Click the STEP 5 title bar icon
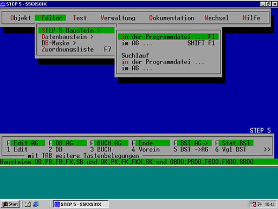This screenshot has height=209, width=278. [3, 4]
